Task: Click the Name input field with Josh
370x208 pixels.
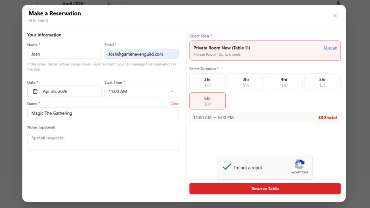Action: [64, 54]
